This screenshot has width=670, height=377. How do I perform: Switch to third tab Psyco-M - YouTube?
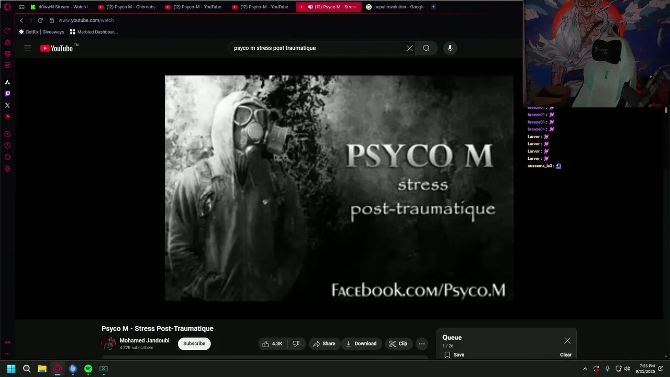pyautogui.click(x=195, y=7)
